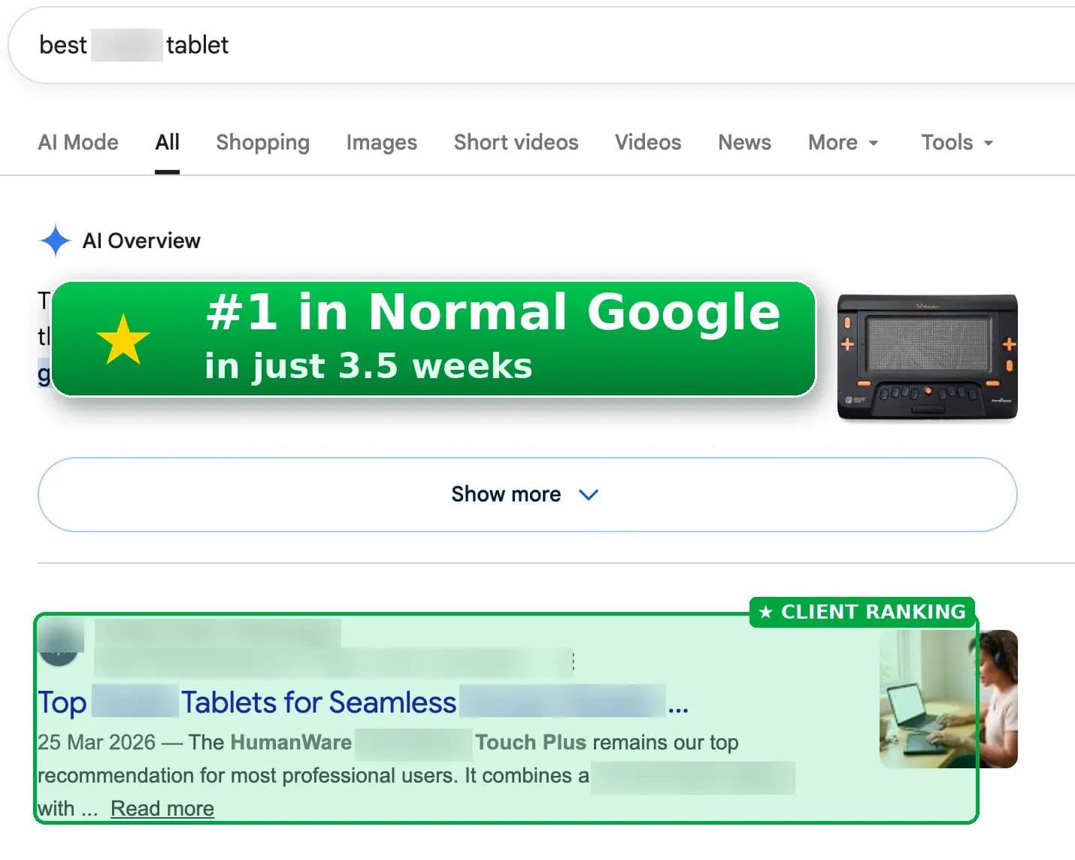This screenshot has width=1075, height=860.
Task: Open the 'Top Tablets for Seamless' result link
Action: (x=363, y=702)
